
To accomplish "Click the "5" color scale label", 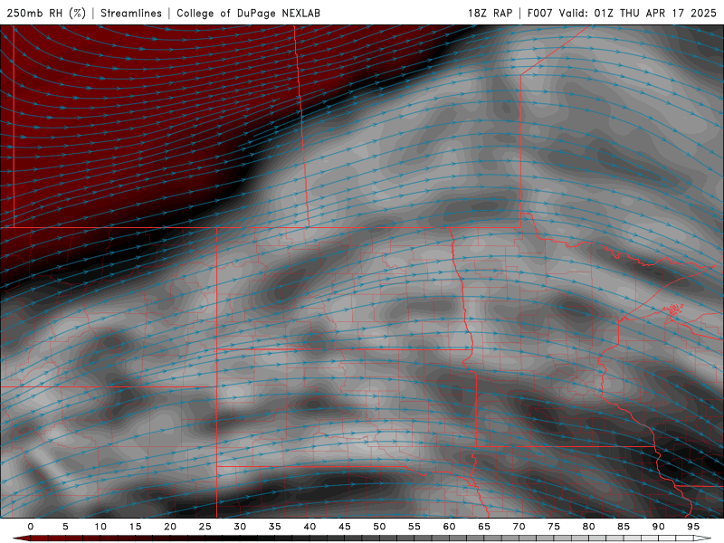I will (65, 527).
